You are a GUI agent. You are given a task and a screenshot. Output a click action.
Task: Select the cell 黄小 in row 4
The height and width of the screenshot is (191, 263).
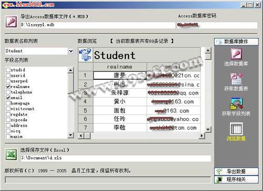tap(120, 101)
